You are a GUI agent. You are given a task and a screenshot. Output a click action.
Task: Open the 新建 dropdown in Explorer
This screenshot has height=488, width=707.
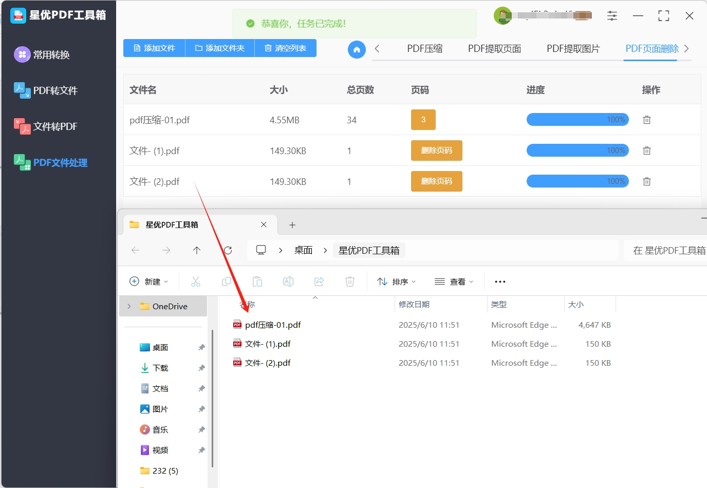point(149,281)
